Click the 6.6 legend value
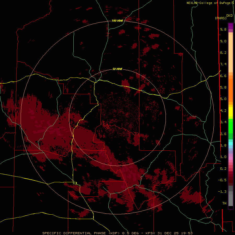This screenshot has width=235, height=235. point(223,76)
